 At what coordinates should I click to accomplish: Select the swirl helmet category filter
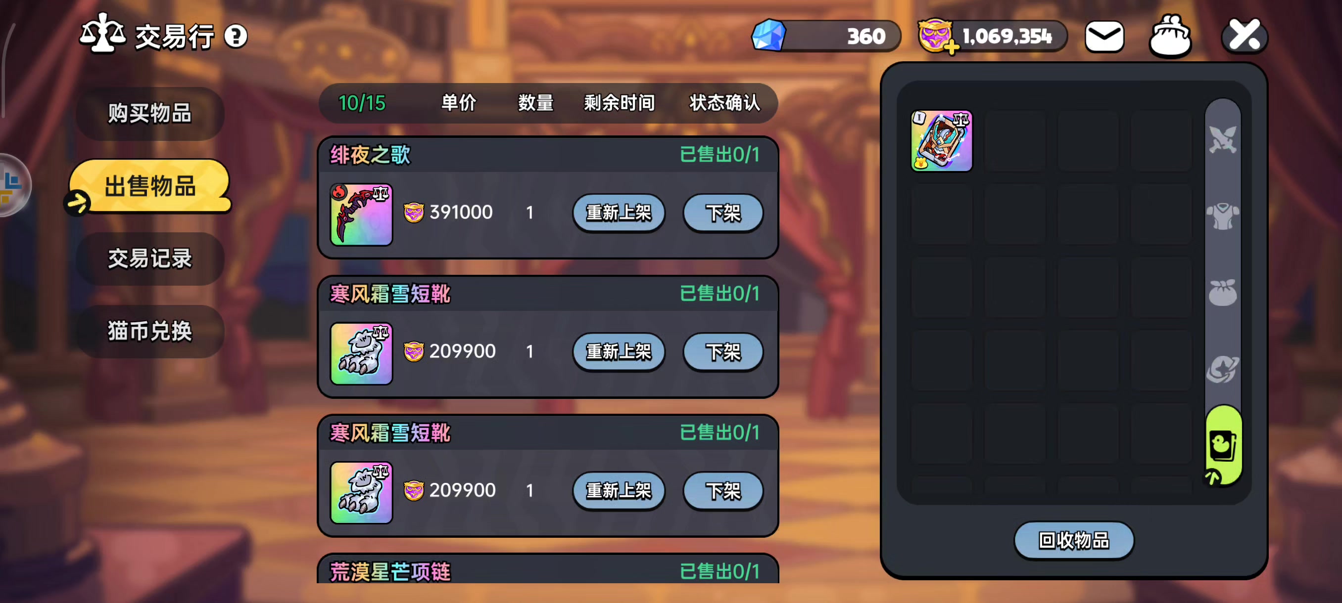tap(1222, 369)
